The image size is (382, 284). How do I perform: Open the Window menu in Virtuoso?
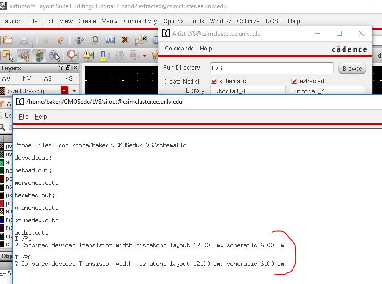click(x=220, y=21)
